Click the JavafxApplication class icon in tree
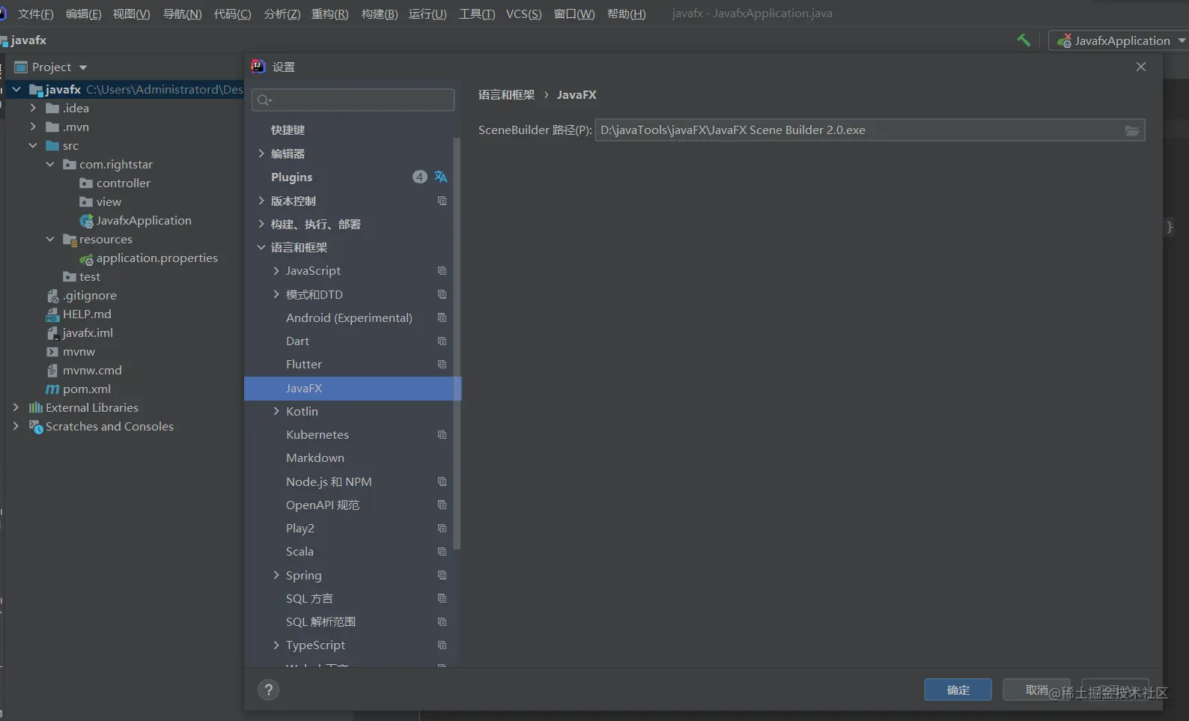 pos(86,221)
